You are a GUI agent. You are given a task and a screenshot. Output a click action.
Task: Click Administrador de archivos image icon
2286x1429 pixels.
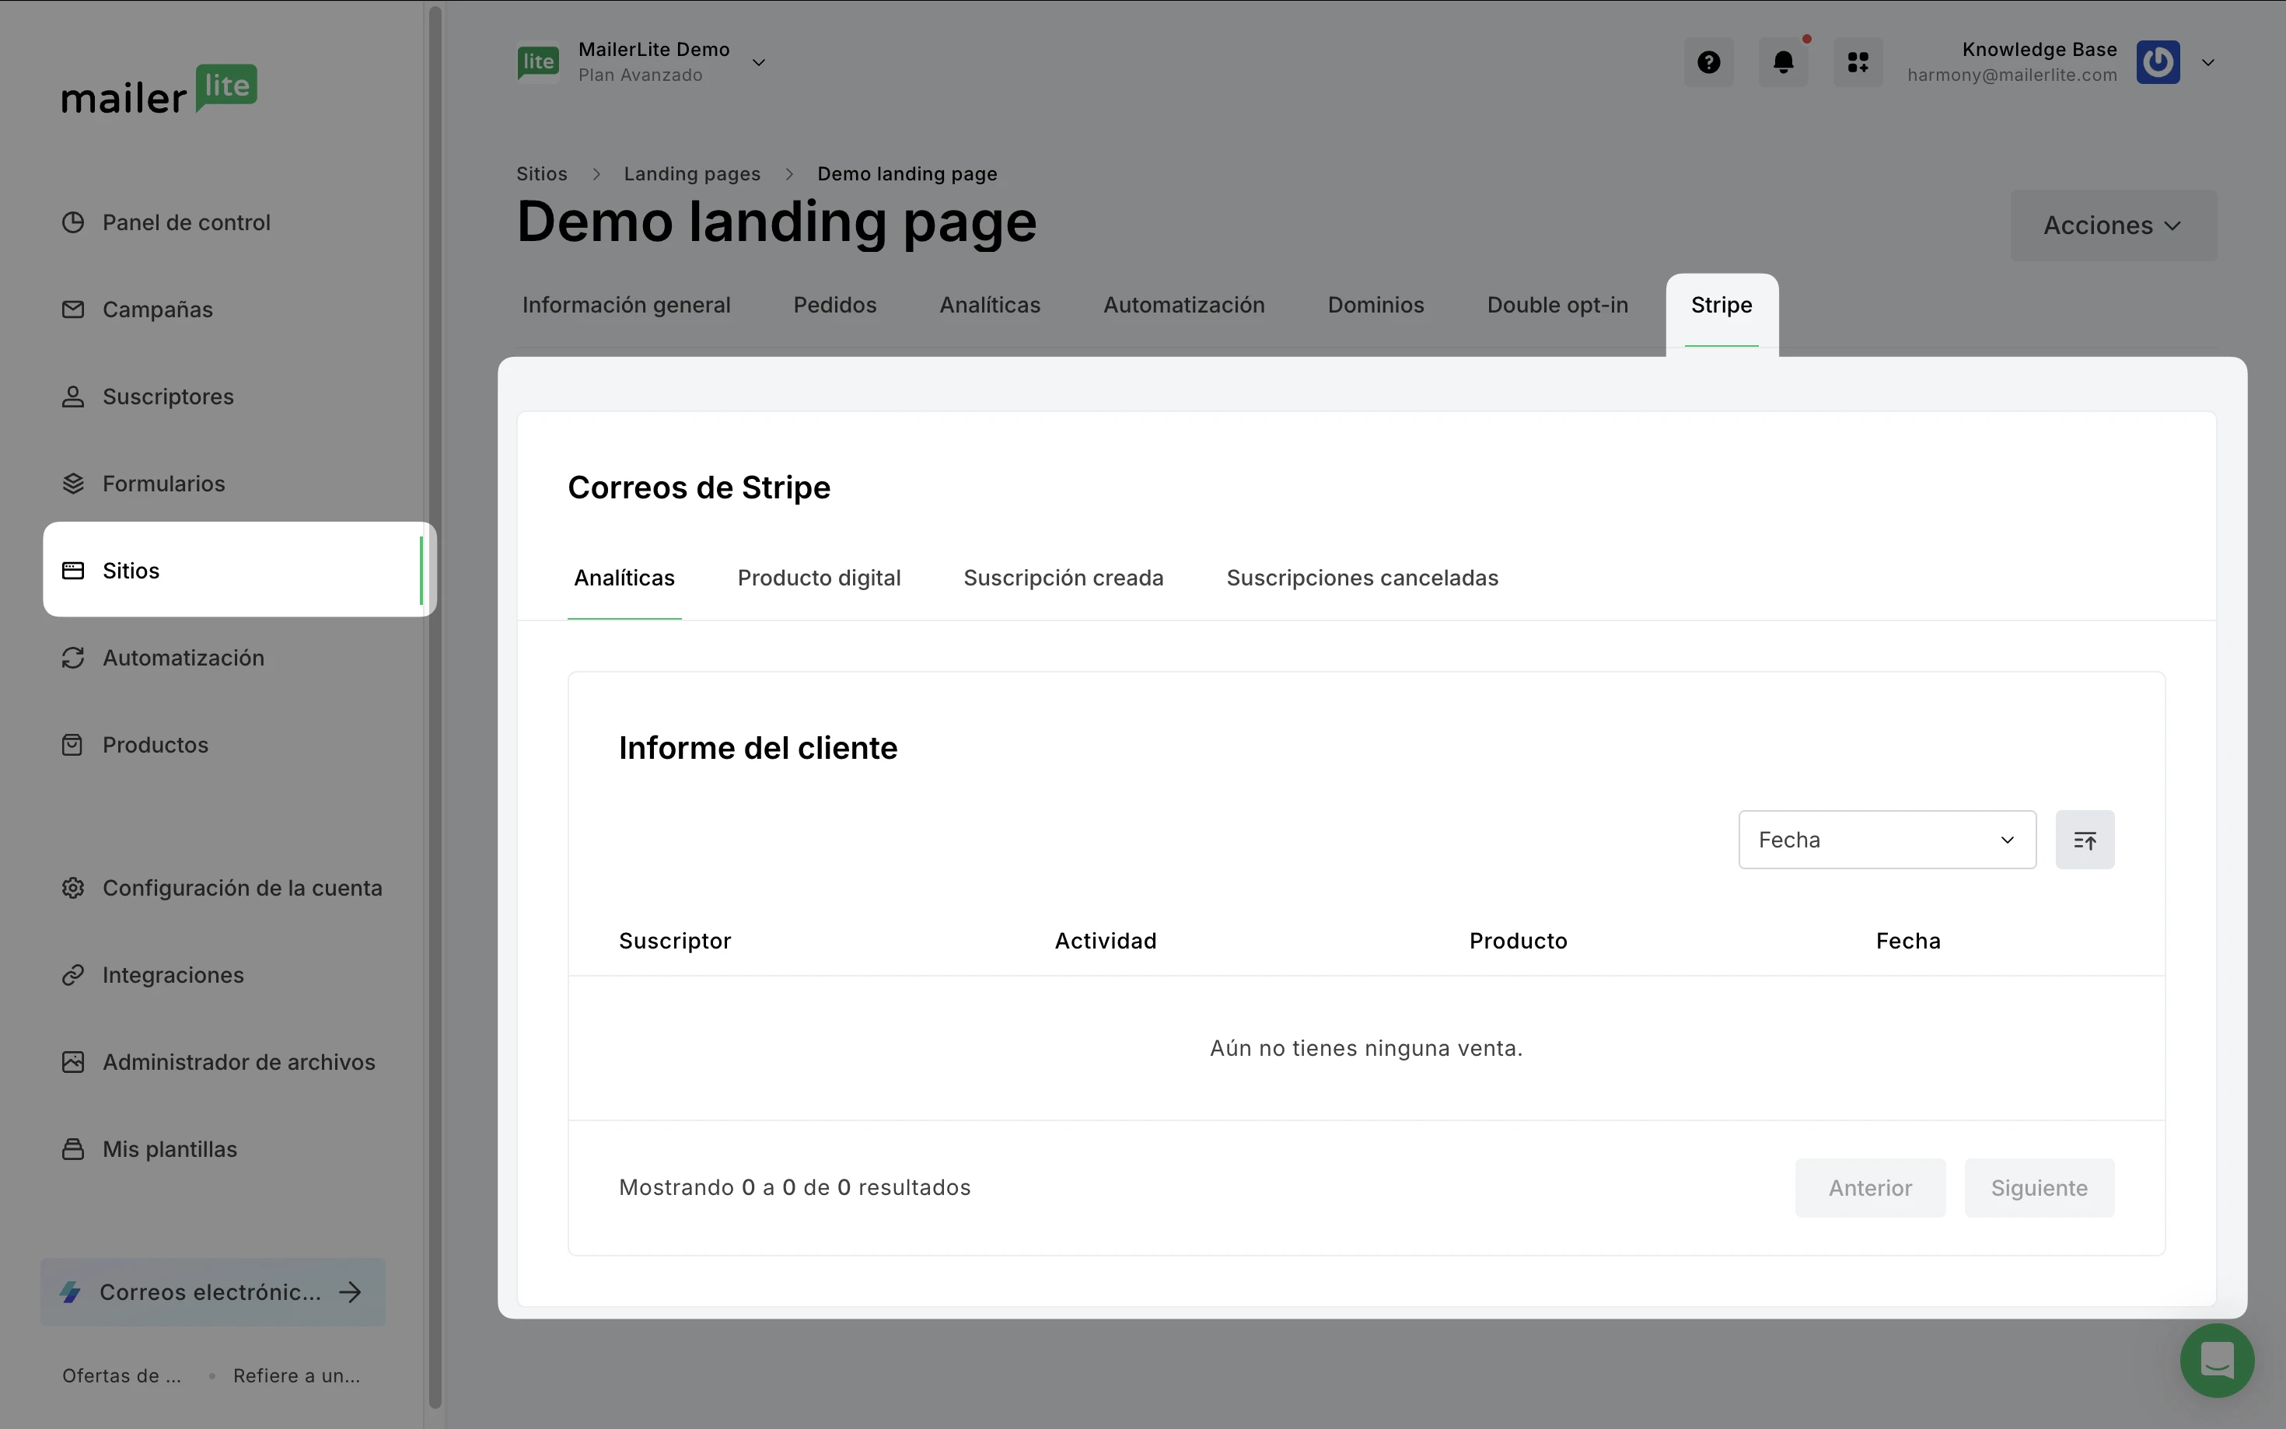pyautogui.click(x=73, y=1061)
